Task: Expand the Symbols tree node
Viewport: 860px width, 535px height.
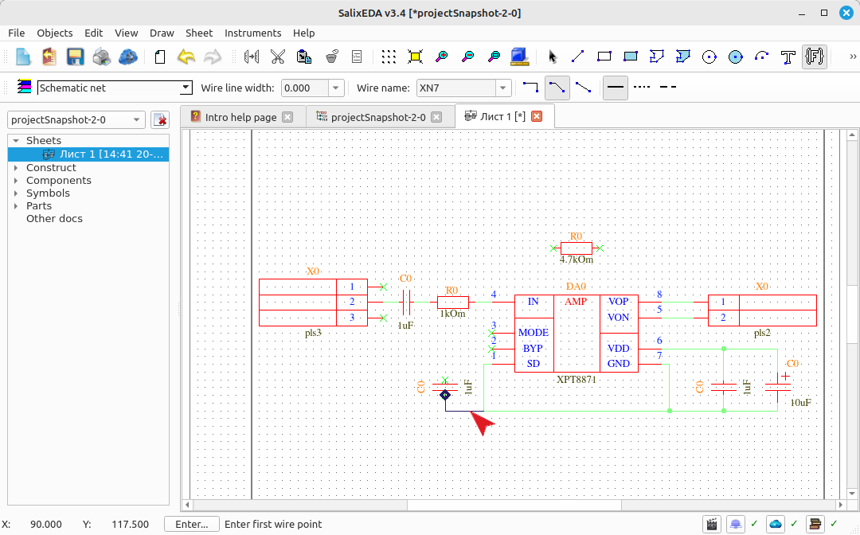Action: coord(16,193)
